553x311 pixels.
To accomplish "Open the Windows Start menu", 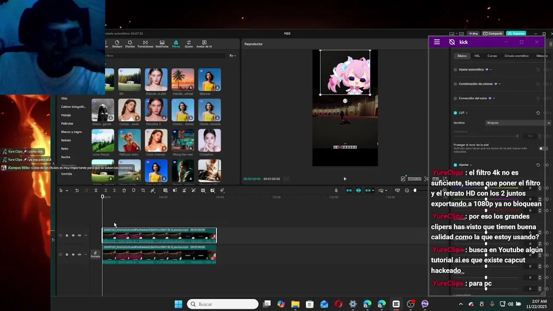I will [x=178, y=304].
